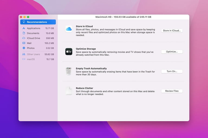
Task: Select Photos in the sidebar
Action: (x=38, y=48)
